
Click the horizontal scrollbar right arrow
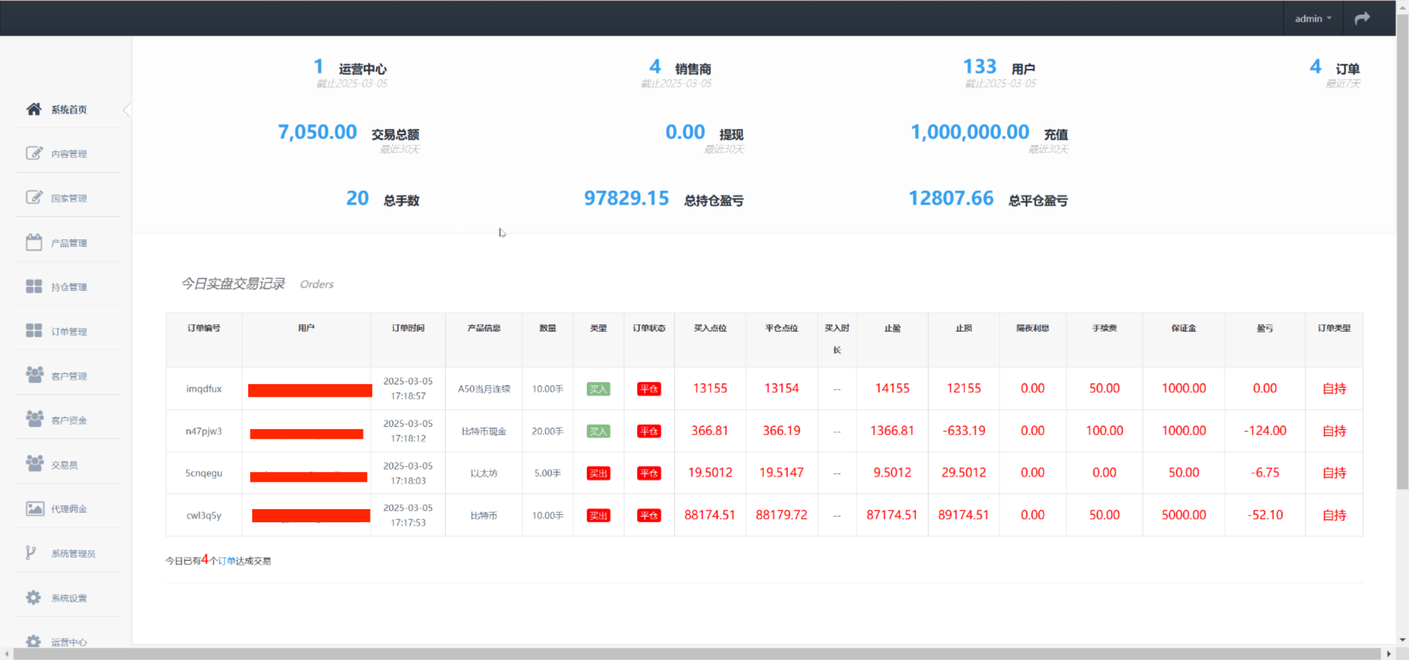click(1389, 654)
